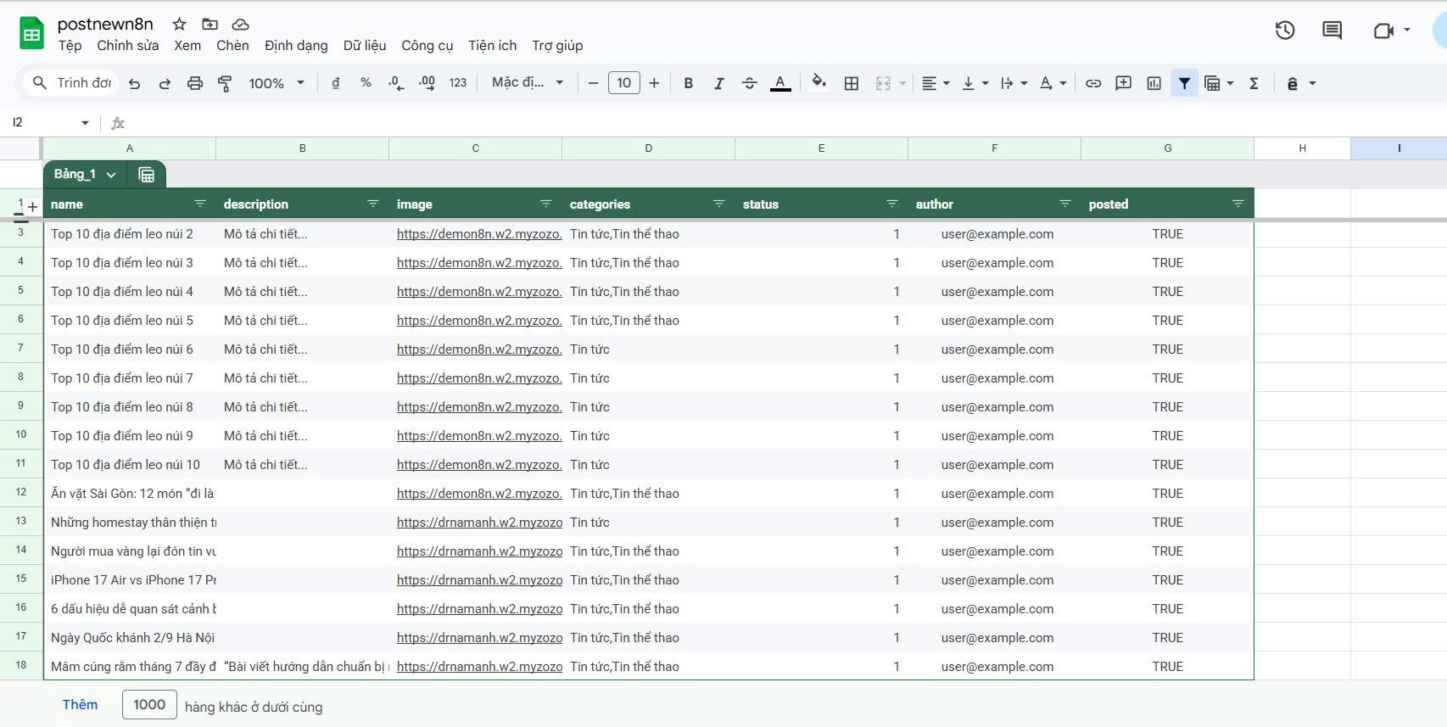This screenshot has height=727, width=1447.
Task: Open the Trợ giúp menu
Action: pyautogui.click(x=557, y=46)
